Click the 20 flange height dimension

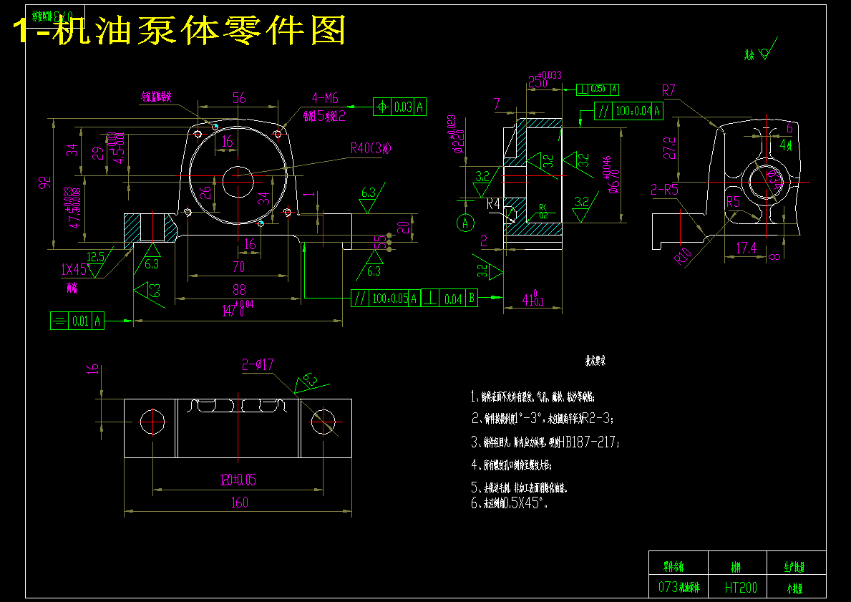pyautogui.click(x=403, y=228)
